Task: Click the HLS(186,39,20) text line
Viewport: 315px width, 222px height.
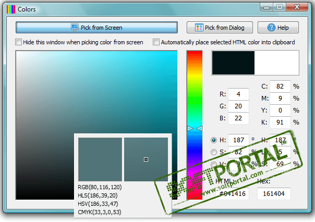Action: tap(98, 195)
